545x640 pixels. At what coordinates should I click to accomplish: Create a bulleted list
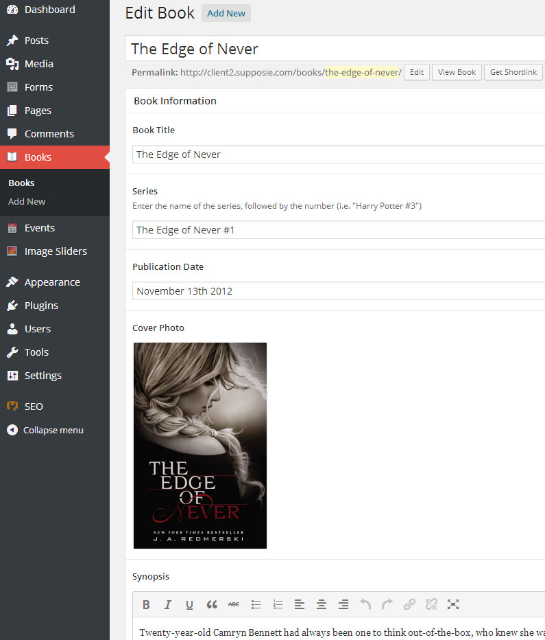click(x=256, y=604)
